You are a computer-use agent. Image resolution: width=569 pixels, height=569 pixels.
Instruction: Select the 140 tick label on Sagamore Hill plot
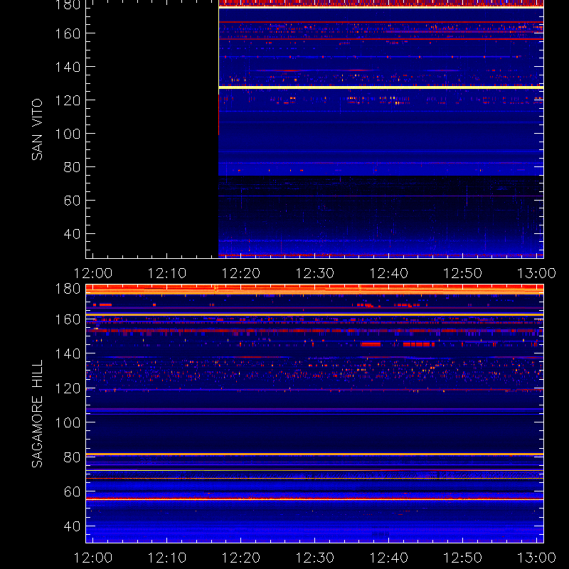[x=68, y=353]
